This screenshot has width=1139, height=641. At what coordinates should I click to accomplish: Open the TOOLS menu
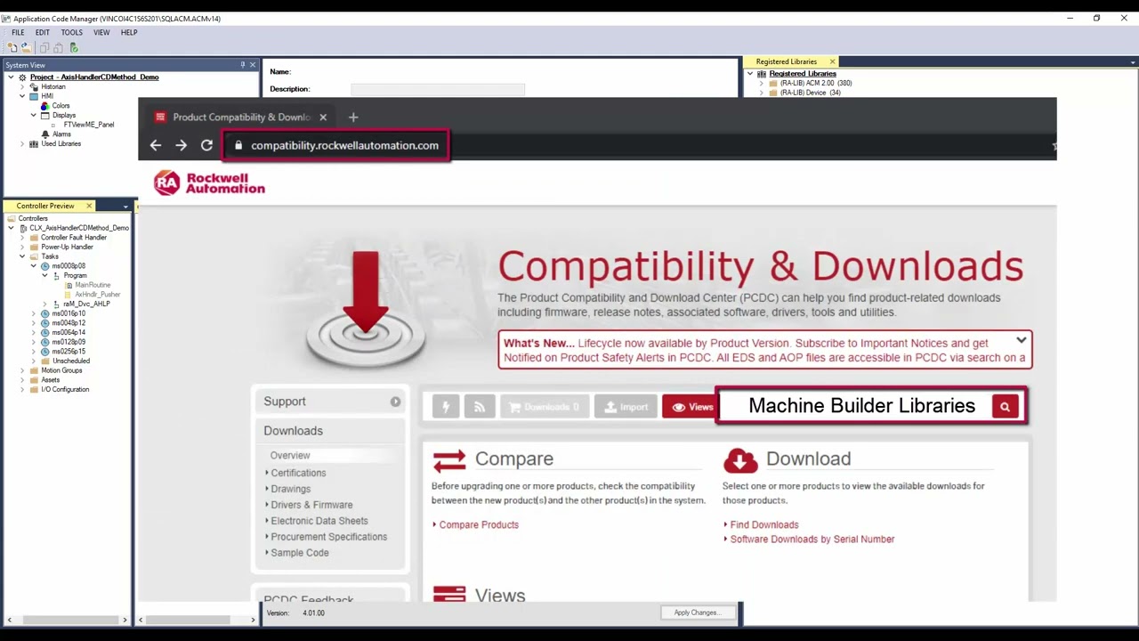pos(71,32)
